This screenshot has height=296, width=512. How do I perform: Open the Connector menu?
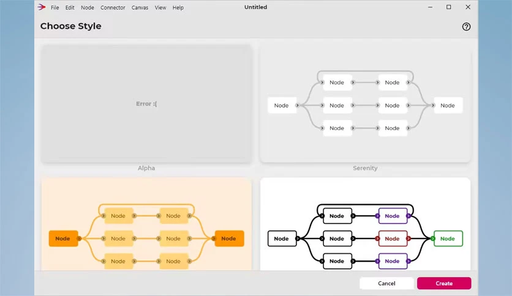(113, 7)
